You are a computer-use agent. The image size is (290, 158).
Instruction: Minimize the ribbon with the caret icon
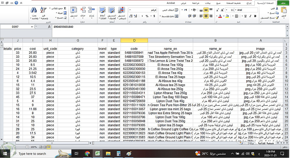(21, 3)
